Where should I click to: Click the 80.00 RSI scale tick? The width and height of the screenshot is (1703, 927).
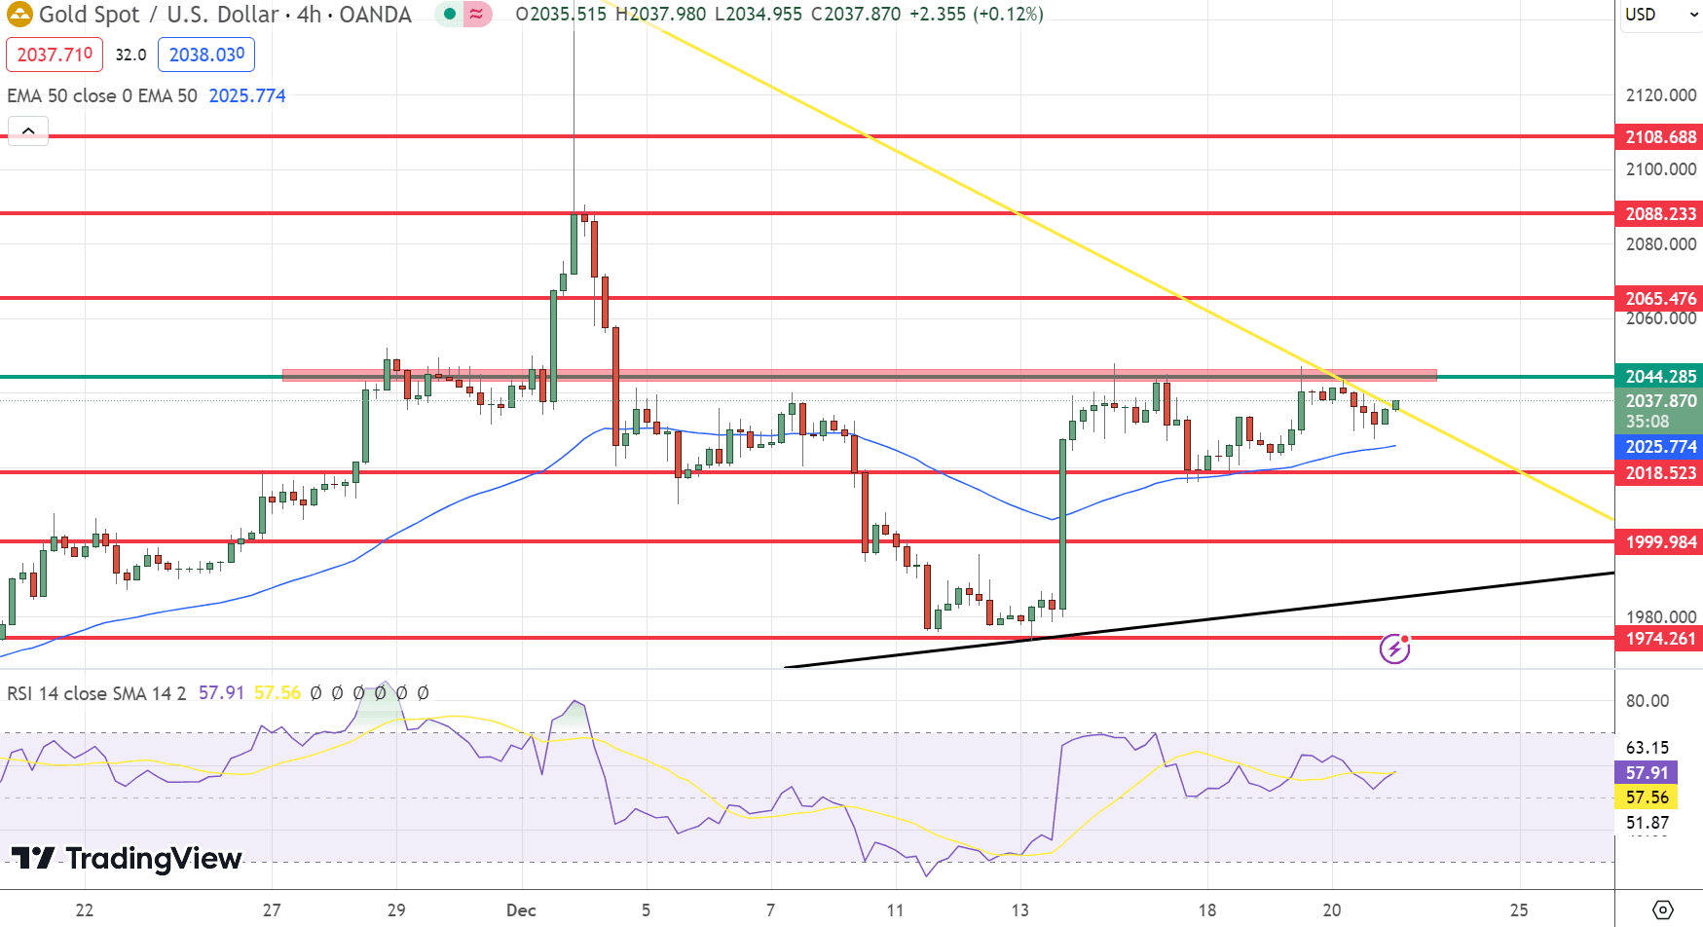pos(1647,701)
